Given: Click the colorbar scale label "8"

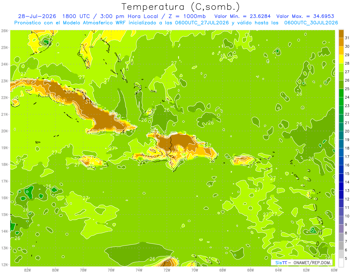Looking at the screenshot, I should pyautogui.click(x=346, y=233).
